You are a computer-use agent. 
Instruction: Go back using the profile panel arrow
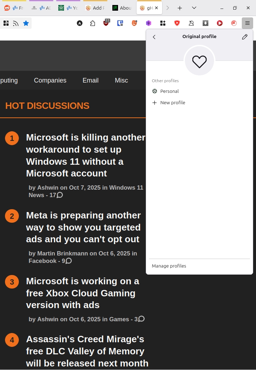pyautogui.click(x=154, y=37)
